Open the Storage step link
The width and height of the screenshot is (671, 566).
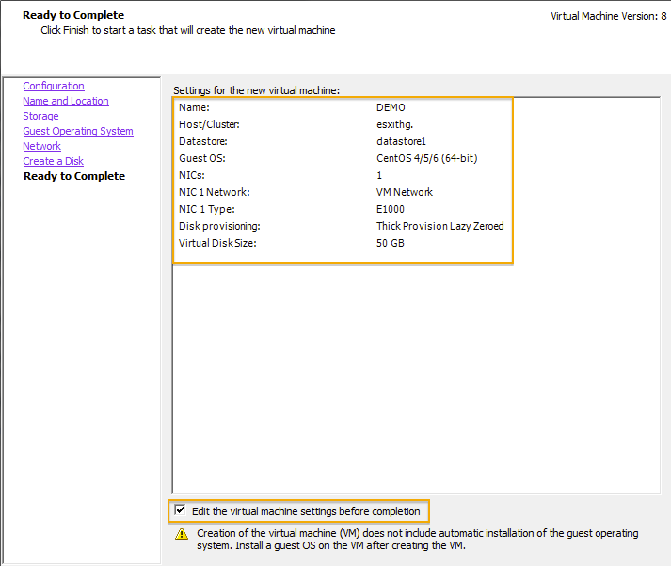click(40, 116)
